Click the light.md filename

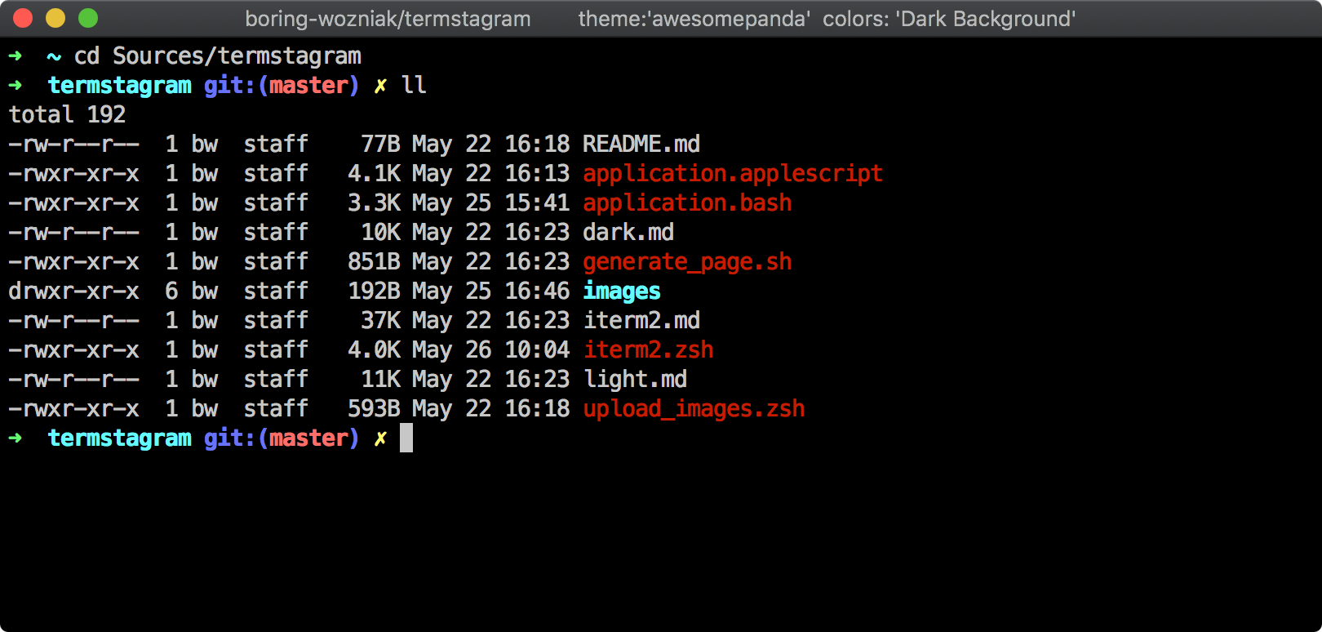coord(634,380)
